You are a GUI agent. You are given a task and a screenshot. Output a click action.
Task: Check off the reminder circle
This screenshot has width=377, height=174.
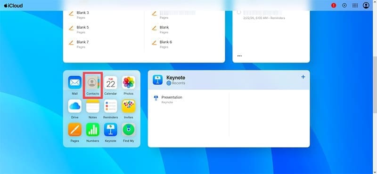239,13
